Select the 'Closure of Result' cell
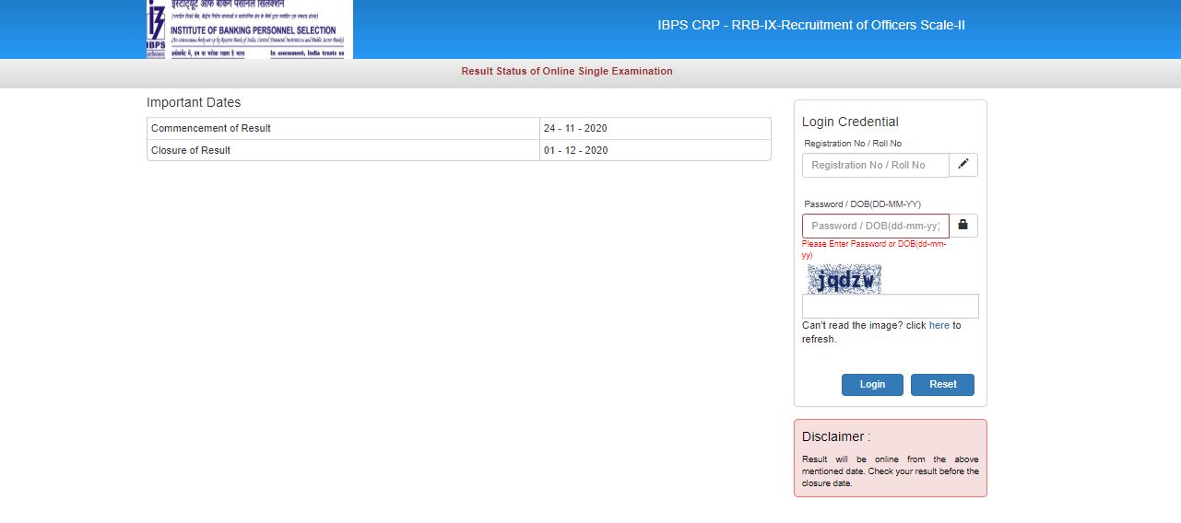This screenshot has height=523, width=1181. pyautogui.click(x=343, y=150)
